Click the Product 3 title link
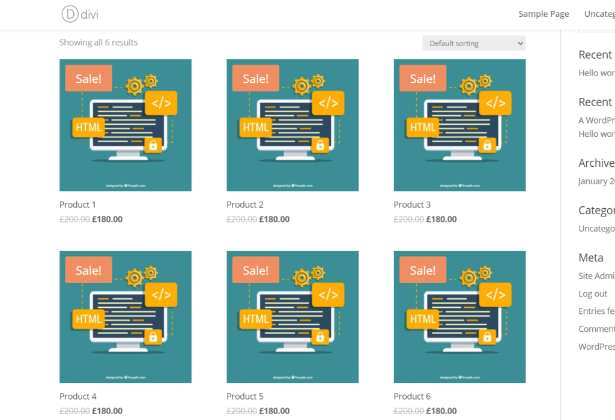 [x=412, y=205]
